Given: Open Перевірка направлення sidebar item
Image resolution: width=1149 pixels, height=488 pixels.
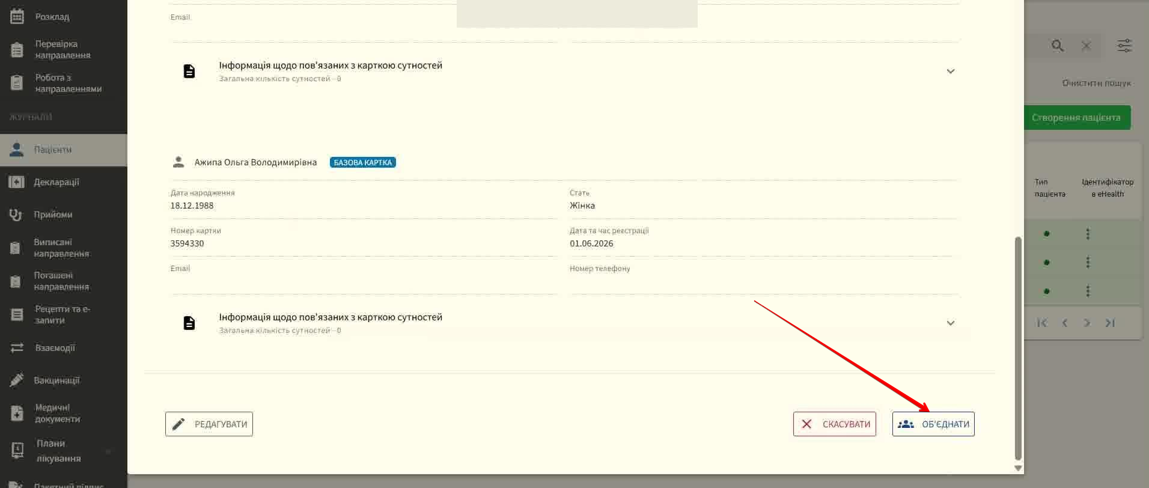Looking at the screenshot, I should click(62, 49).
